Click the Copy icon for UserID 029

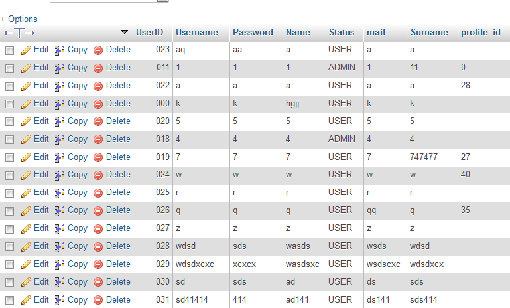click(x=60, y=264)
